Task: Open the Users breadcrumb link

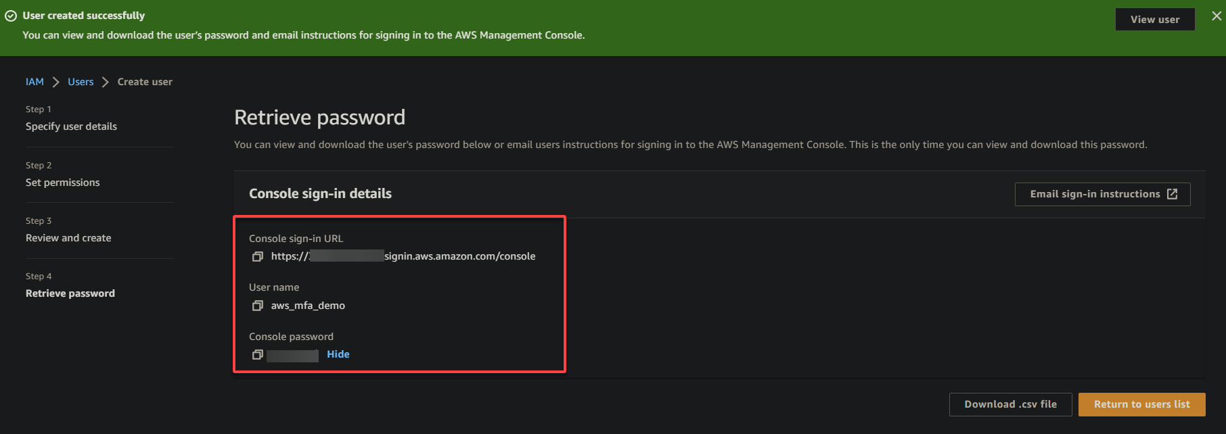Action: coord(81,82)
